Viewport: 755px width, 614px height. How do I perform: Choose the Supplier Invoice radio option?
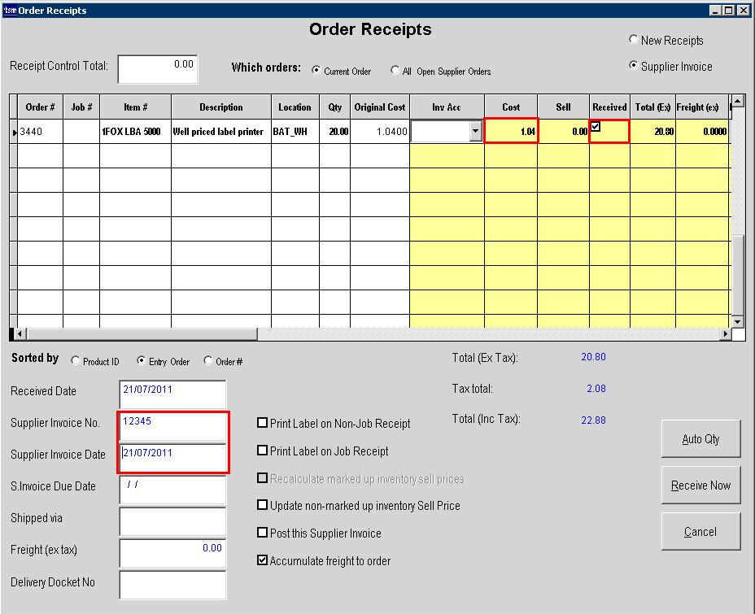(634, 66)
